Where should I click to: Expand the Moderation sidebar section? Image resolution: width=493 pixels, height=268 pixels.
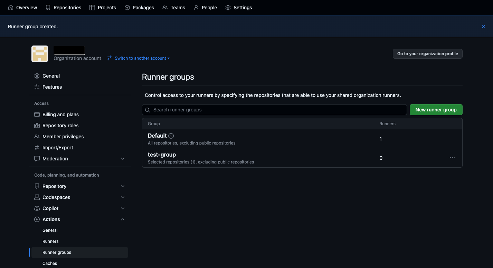point(123,158)
